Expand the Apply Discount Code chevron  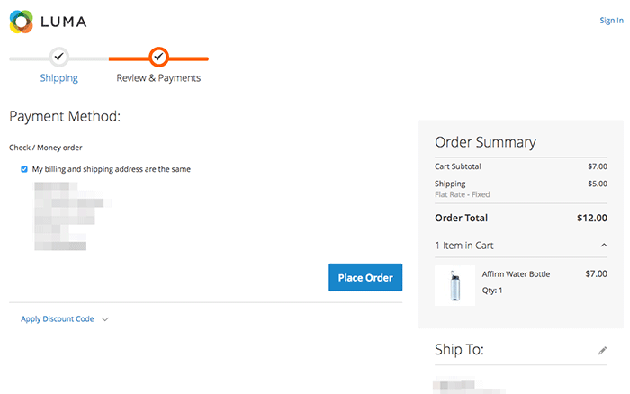[x=105, y=319]
